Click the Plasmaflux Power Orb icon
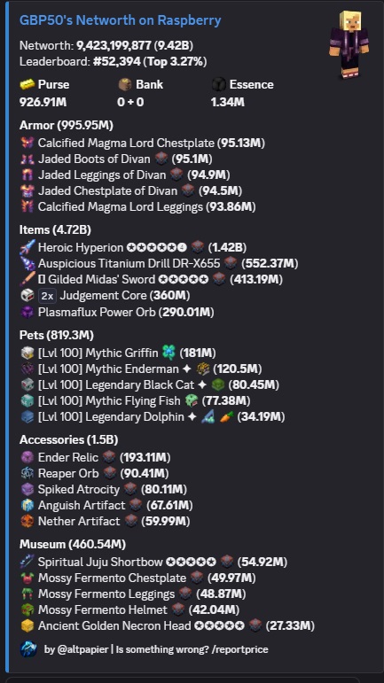Image resolution: width=384 pixels, height=683 pixels. click(27, 312)
